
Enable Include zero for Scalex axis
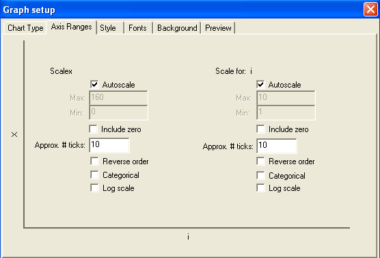pyautogui.click(x=94, y=129)
